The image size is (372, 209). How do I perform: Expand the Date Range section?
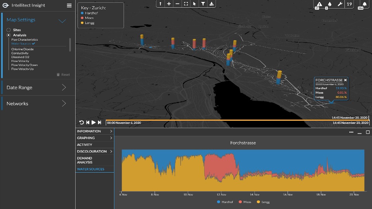38,87
